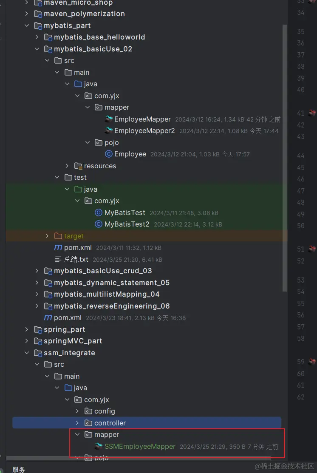317x473 pixels.
Task: Click the maven_polymerization module folder icon
Action: tap(38, 14)
